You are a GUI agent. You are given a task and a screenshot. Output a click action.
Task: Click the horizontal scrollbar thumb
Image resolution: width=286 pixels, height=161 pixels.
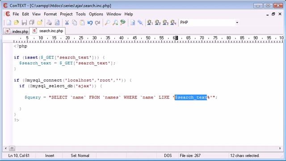[x=12, y=148]
